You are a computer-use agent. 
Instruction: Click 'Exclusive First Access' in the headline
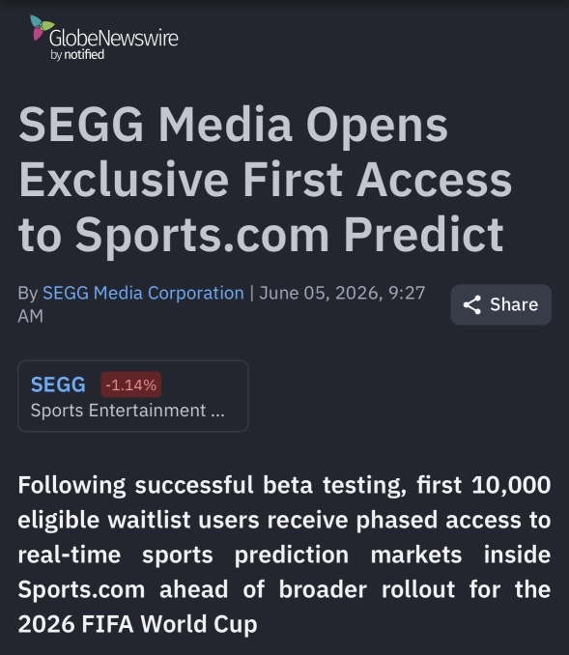(x=266, y=180)
